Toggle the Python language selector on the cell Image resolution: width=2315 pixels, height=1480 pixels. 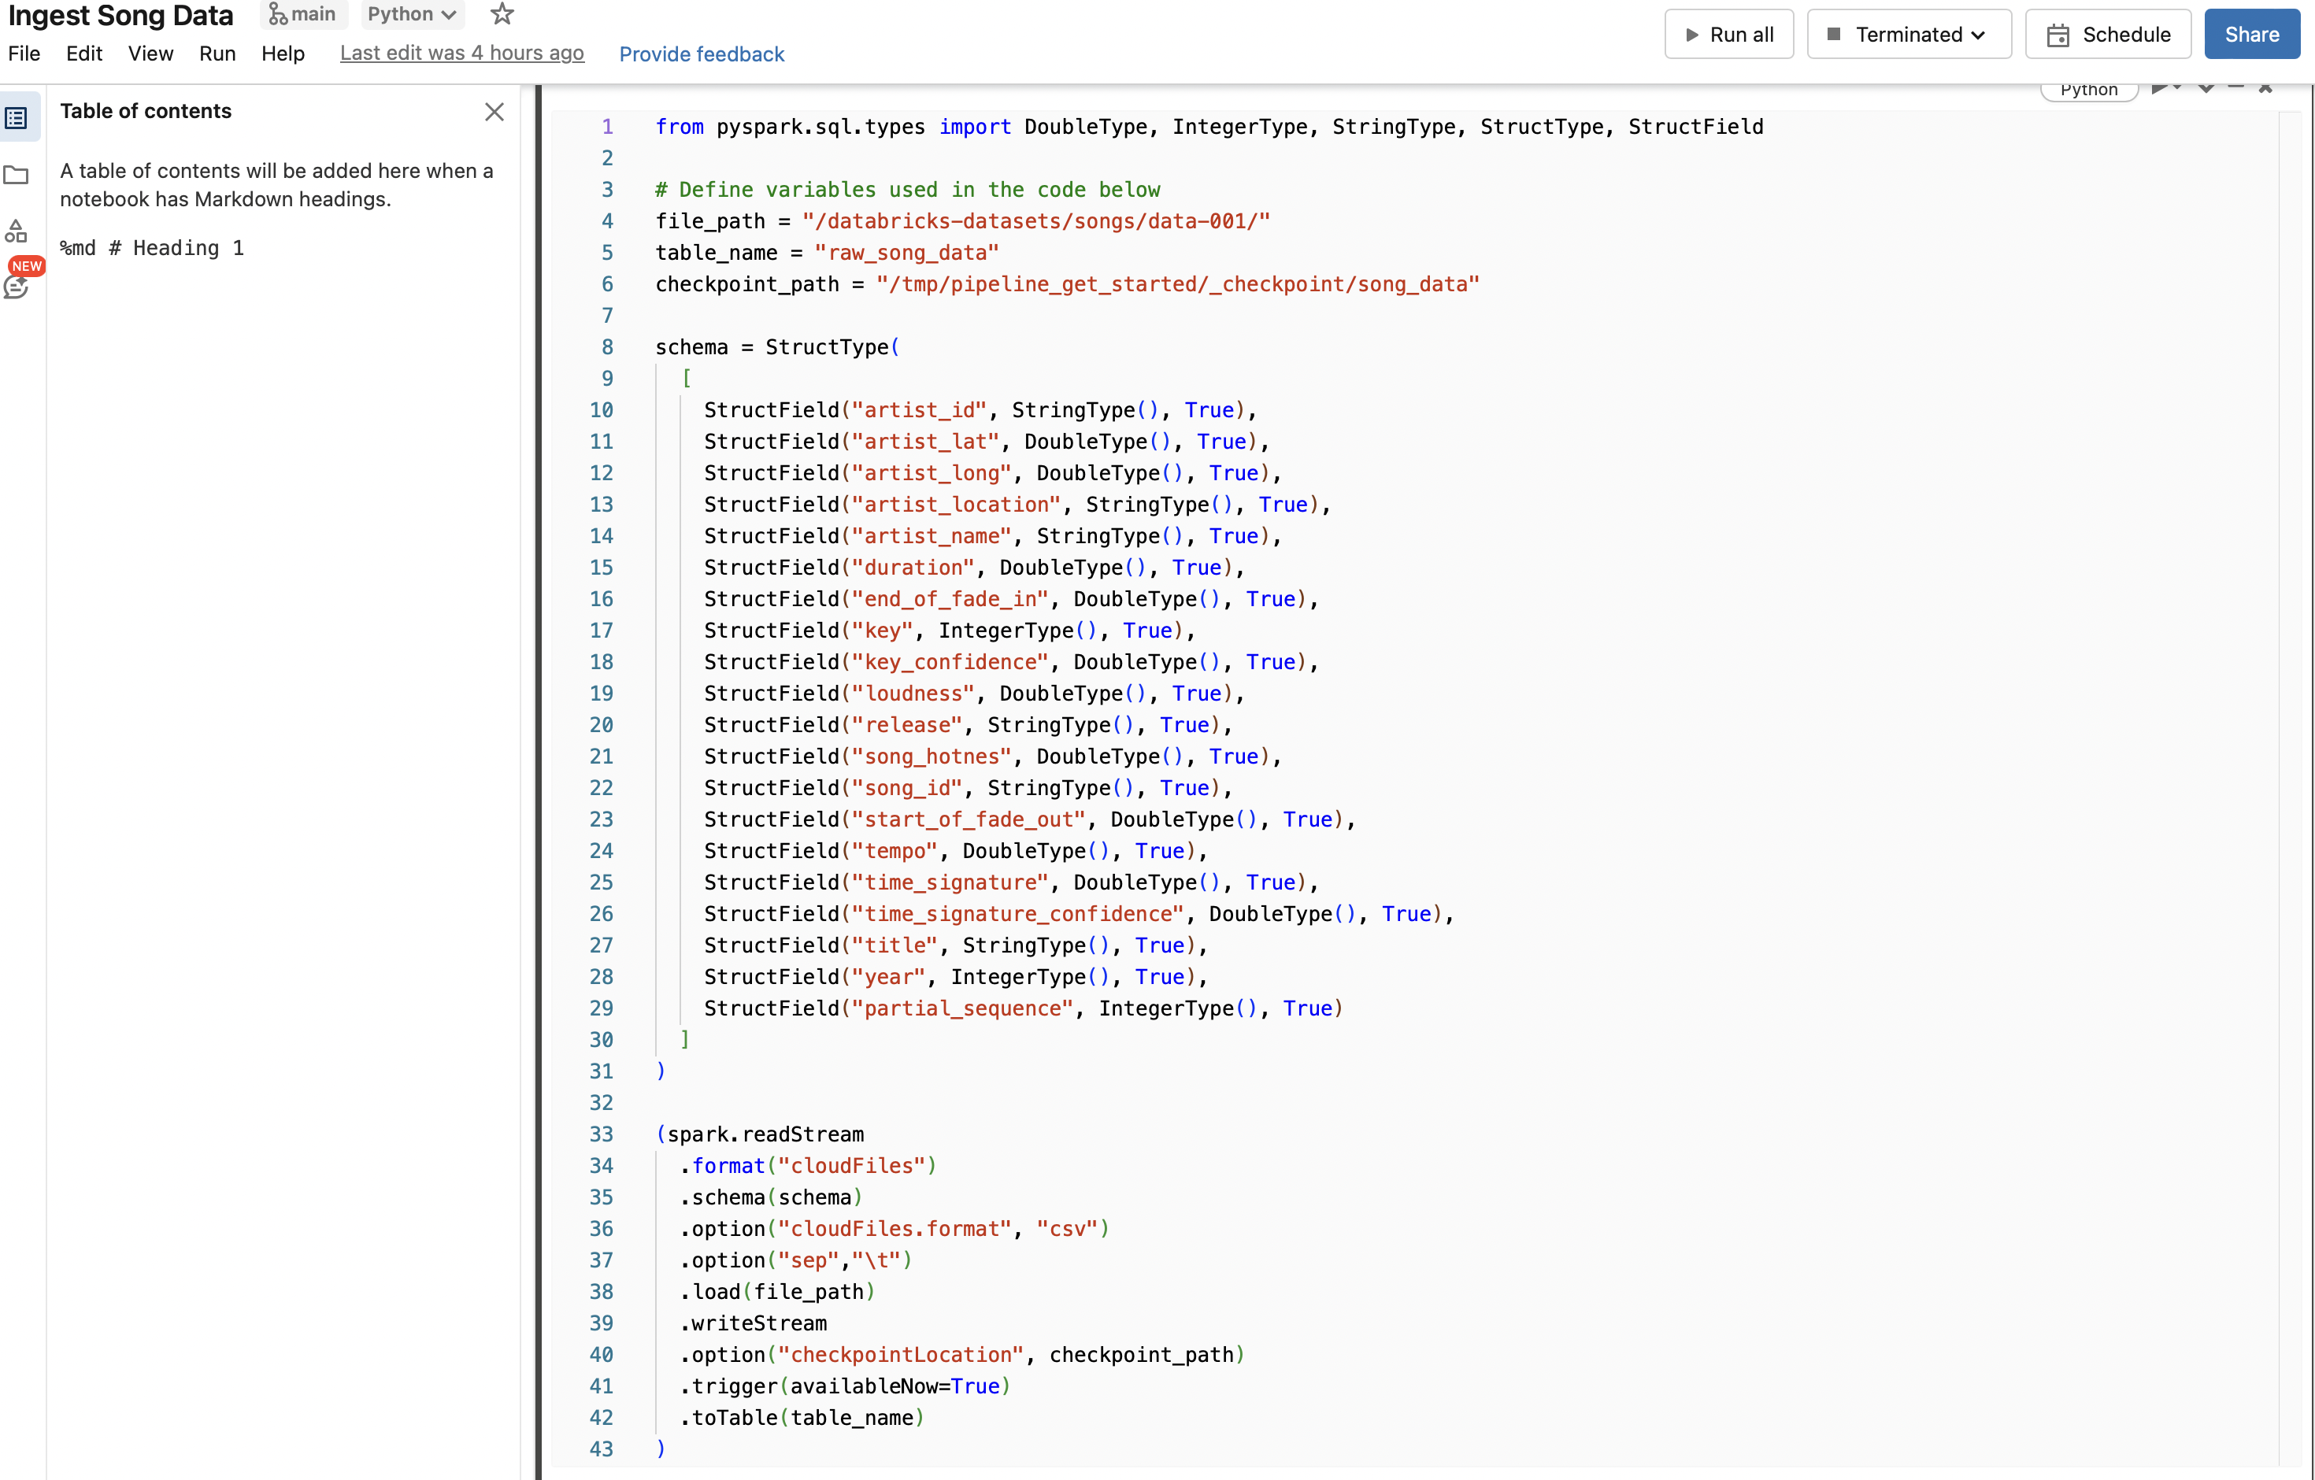[2088, 90]
